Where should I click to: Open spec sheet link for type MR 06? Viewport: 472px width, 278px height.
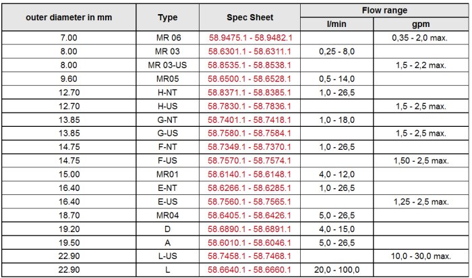pos(249,38)
